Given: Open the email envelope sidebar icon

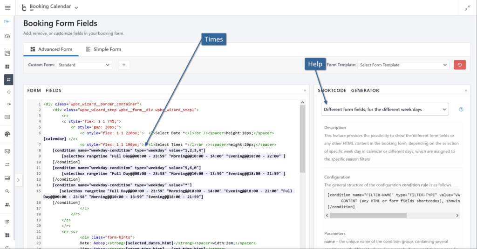Looking at the screenshot, I should pos(7,151).
